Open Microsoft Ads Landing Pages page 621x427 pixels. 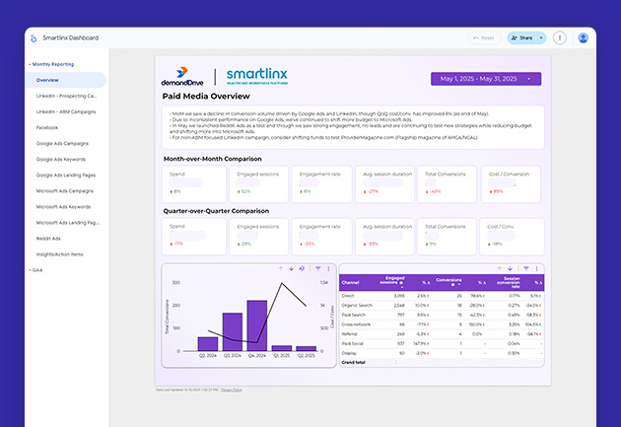(66, 223)
